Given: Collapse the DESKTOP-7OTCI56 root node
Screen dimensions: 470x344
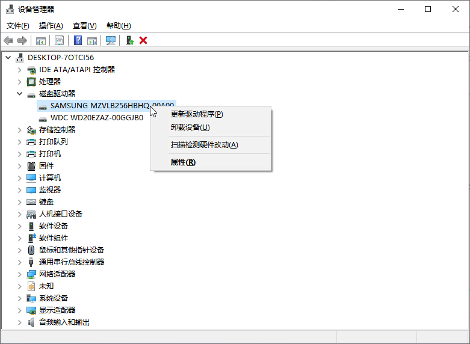Looking at the screenshot, I should 8,58.
